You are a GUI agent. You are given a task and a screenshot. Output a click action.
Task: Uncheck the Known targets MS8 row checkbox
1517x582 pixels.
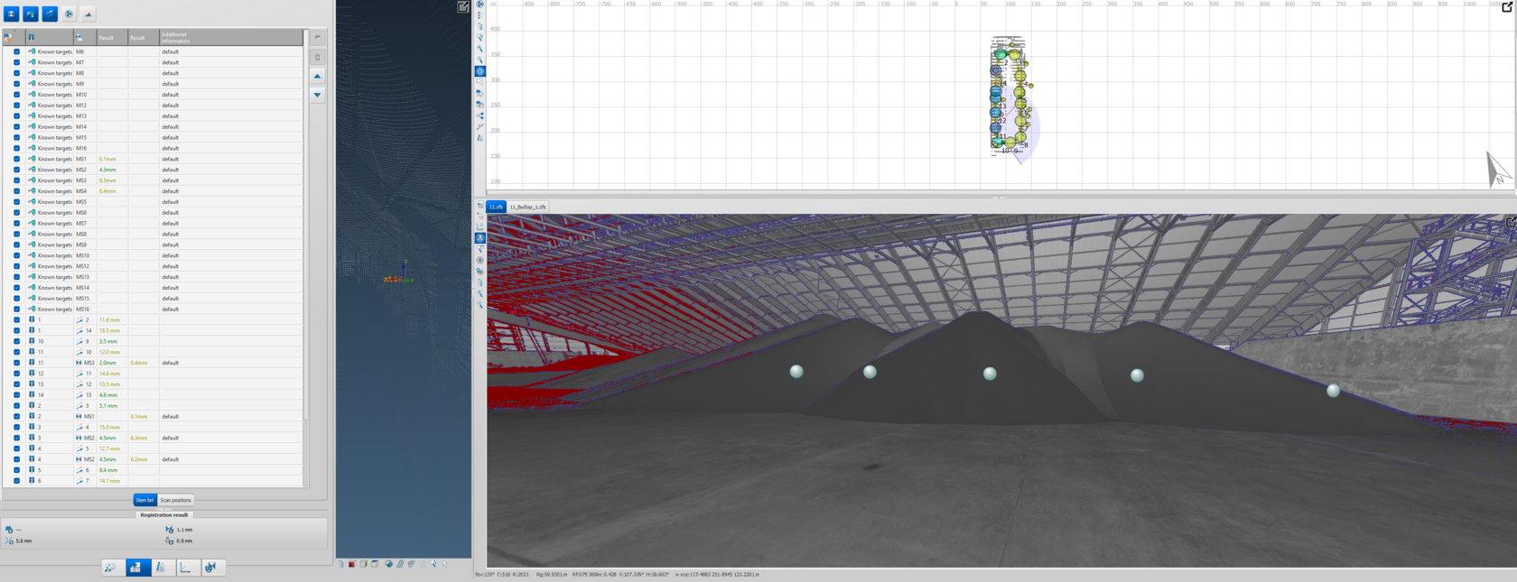click(16, 234)
